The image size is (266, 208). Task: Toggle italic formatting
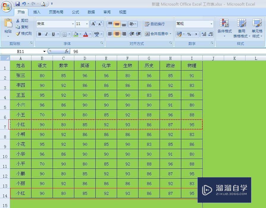[46, 34]
